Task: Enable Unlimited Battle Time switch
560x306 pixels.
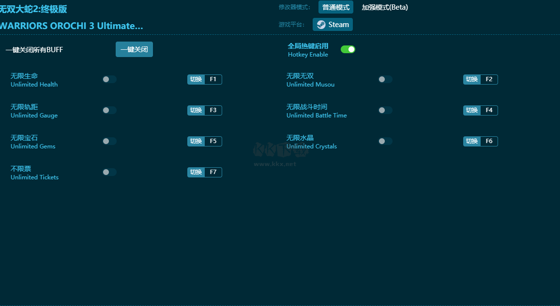Action: click(385, 110)
